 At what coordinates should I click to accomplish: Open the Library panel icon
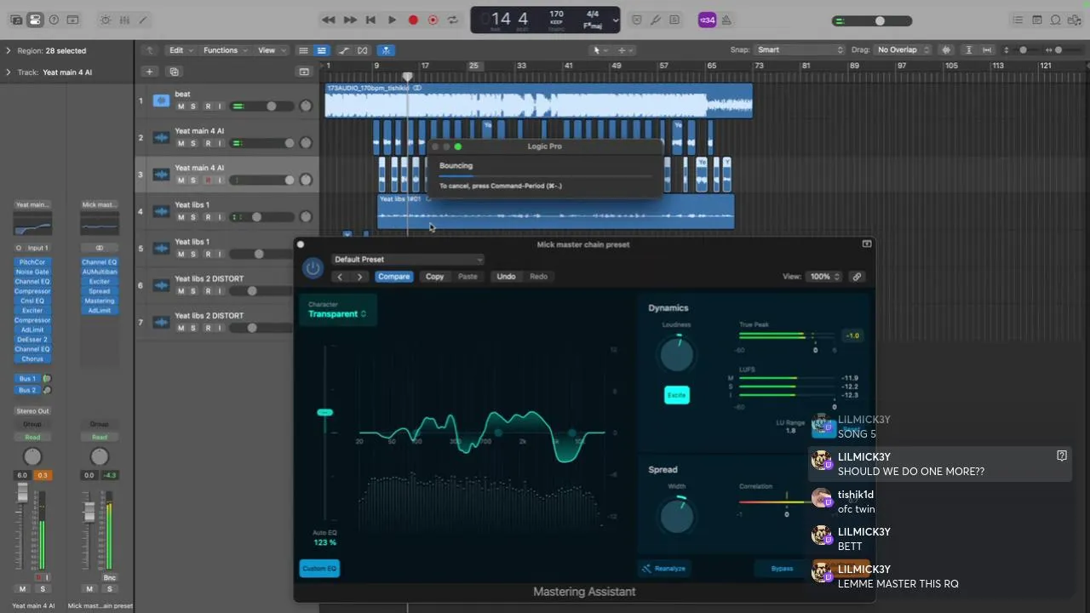(x=14, y=20)
